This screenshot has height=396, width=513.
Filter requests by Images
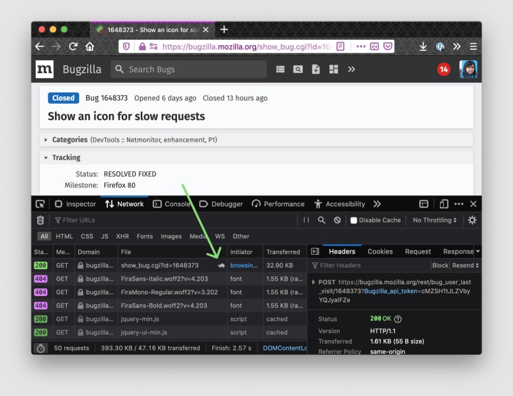[x=171, y=236]
